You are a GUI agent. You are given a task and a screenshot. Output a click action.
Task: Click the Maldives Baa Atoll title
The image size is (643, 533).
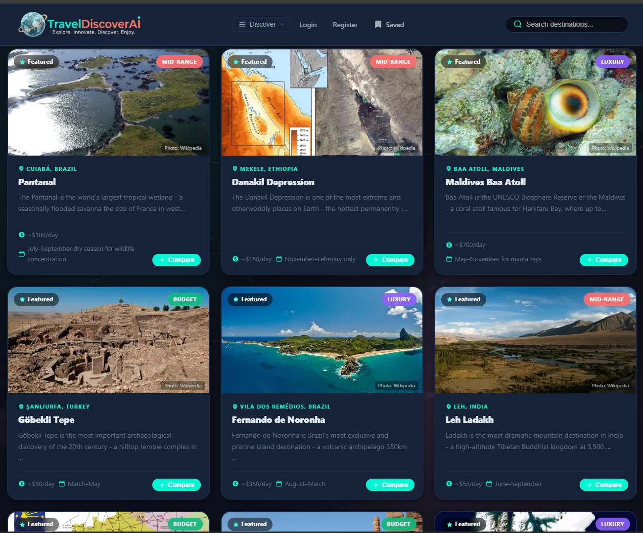(x=486, y=182)
